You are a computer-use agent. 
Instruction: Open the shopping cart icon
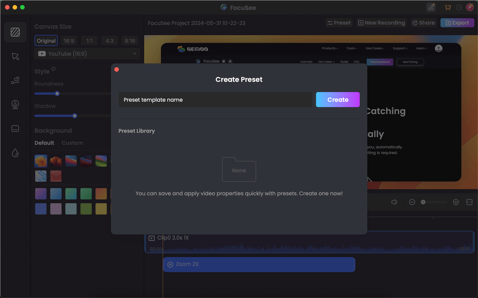click(448, 7)
